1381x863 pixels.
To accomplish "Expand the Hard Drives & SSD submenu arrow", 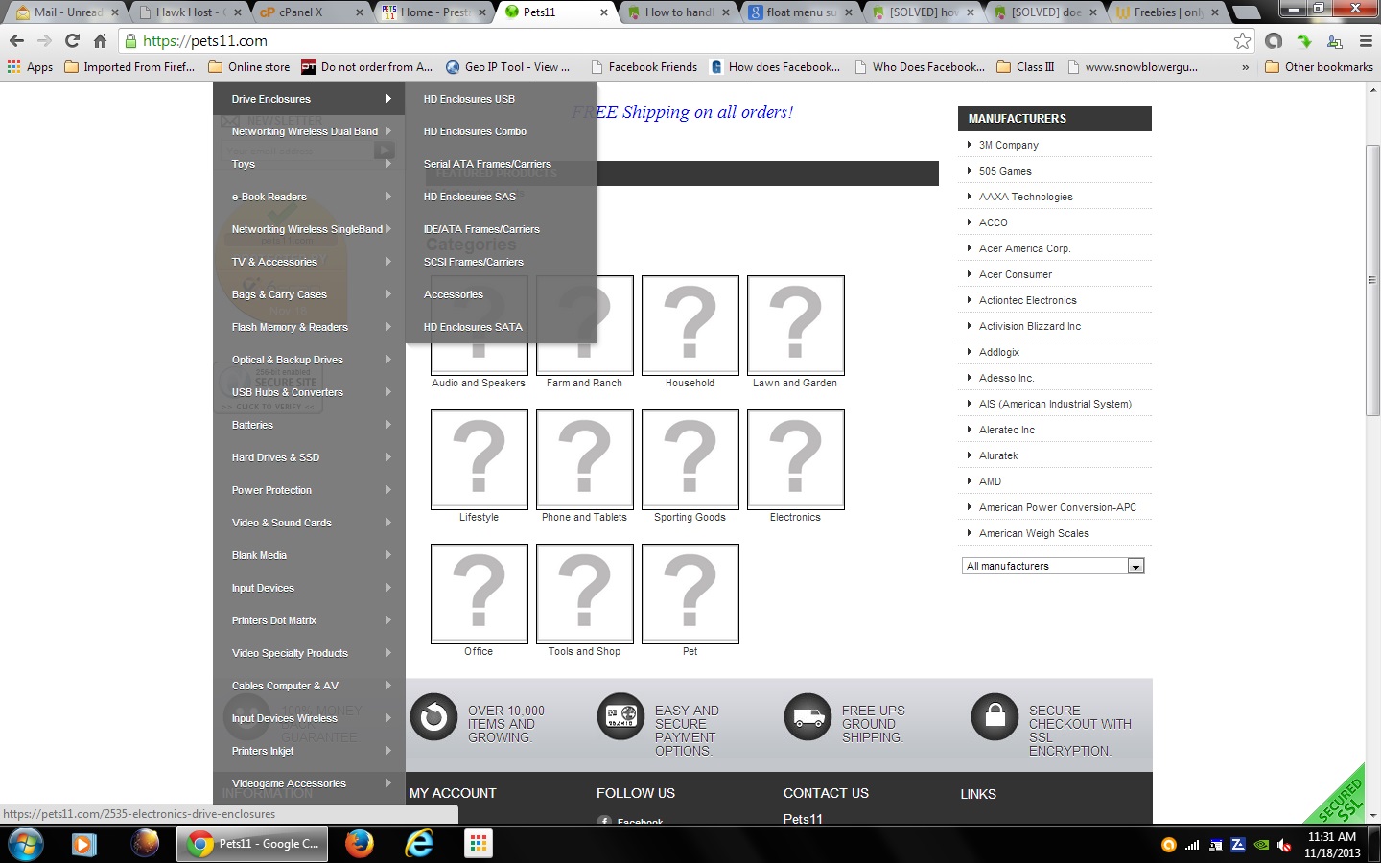I will tap(388, 457).
